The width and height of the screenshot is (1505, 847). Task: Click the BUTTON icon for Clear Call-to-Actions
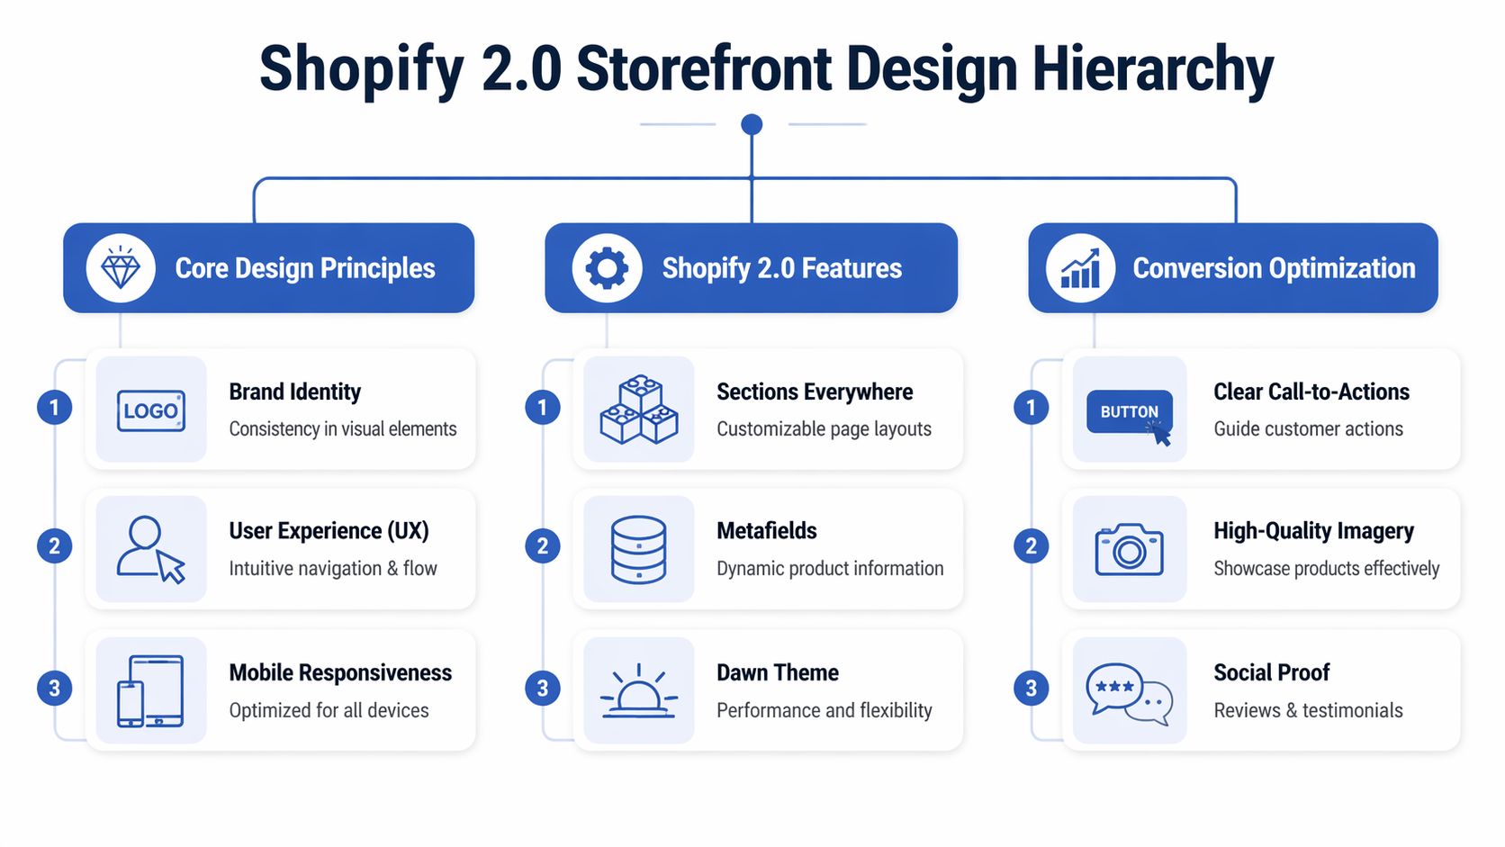(x=1130, y=416)
